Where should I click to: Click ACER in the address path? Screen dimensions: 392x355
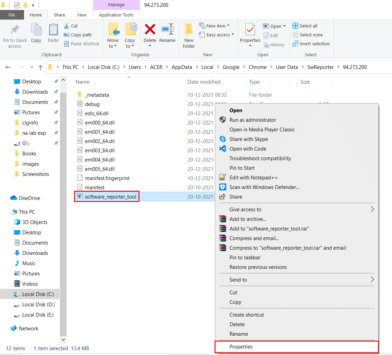pos(156,67)
